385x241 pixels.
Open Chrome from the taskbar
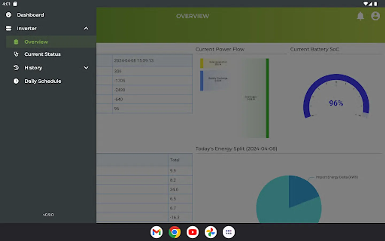click(x=174, y=232)
